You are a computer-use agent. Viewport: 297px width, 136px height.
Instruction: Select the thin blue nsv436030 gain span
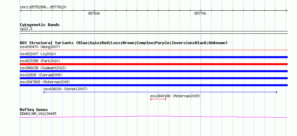coord(160,92)
